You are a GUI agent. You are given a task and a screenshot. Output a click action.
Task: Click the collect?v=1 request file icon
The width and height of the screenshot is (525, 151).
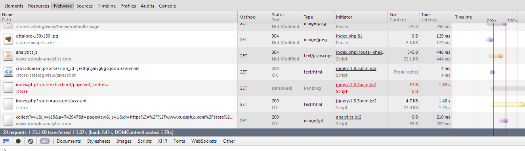click(x=9, y=120)
